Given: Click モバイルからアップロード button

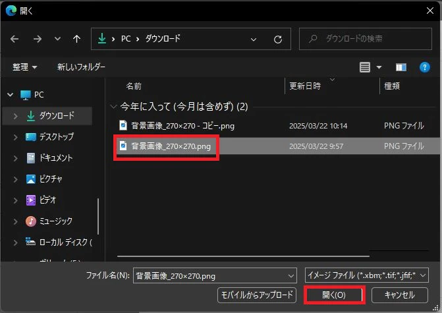Looking at the screenshot, I should [x=257, y=295].
